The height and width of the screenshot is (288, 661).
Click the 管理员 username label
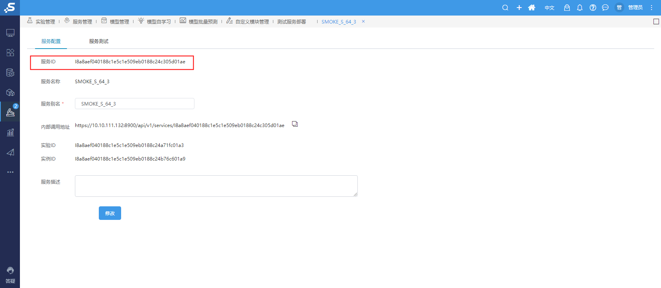coord(635,8)
